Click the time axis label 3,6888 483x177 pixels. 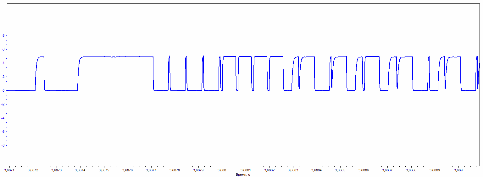click(411, 170)
